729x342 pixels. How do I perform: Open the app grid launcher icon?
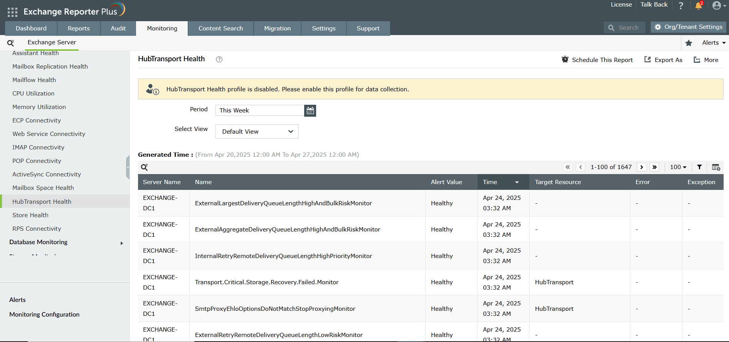(x=12, y=12)
